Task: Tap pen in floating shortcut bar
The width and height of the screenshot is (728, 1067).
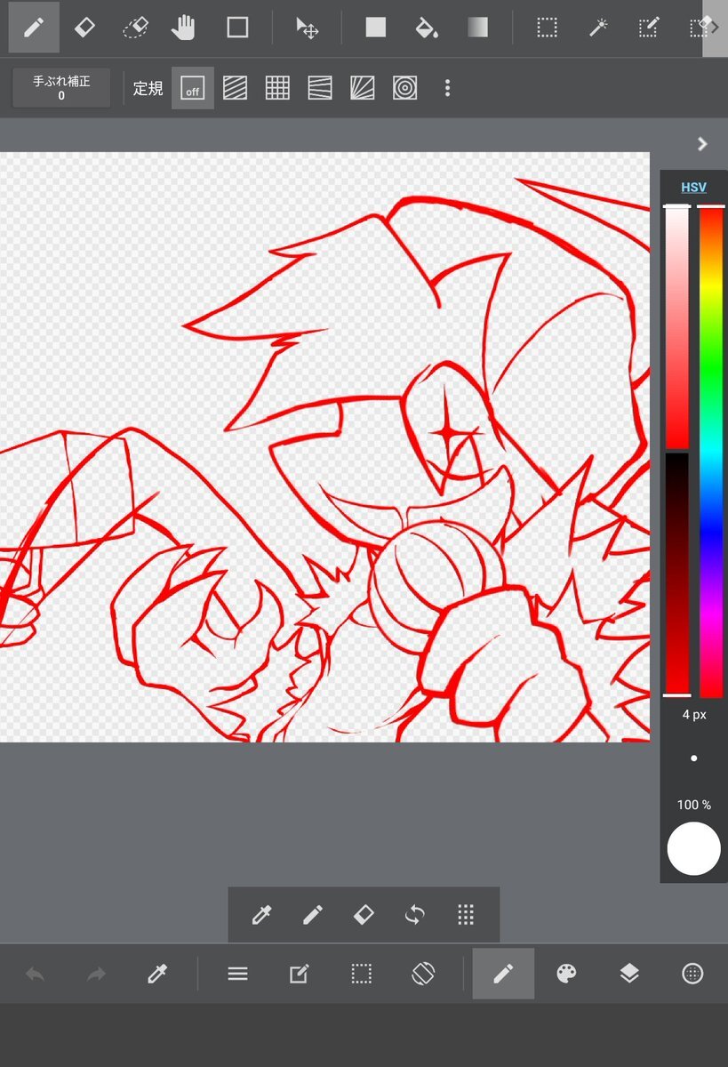Action: click(x=312, y=915)
